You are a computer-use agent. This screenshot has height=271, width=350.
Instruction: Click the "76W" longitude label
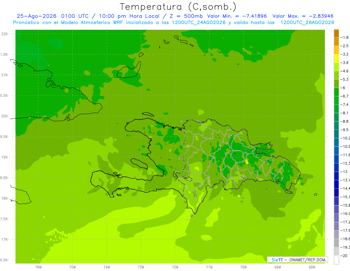click(x=38, y=267)
